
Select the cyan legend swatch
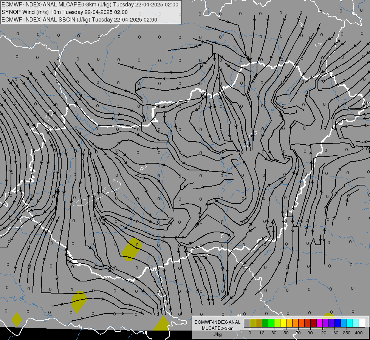[x=350, y=323]
